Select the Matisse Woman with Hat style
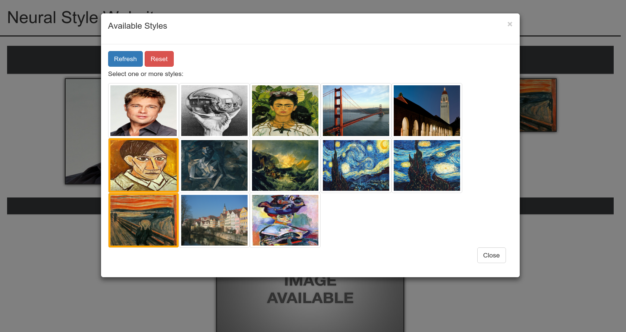This screenshot has height=332, width=626. (x=285, y=220)
